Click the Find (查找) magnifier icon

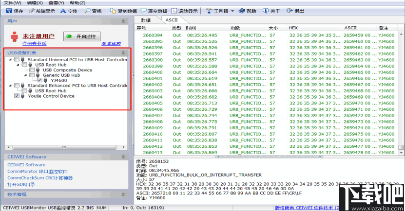click(87, 11)
